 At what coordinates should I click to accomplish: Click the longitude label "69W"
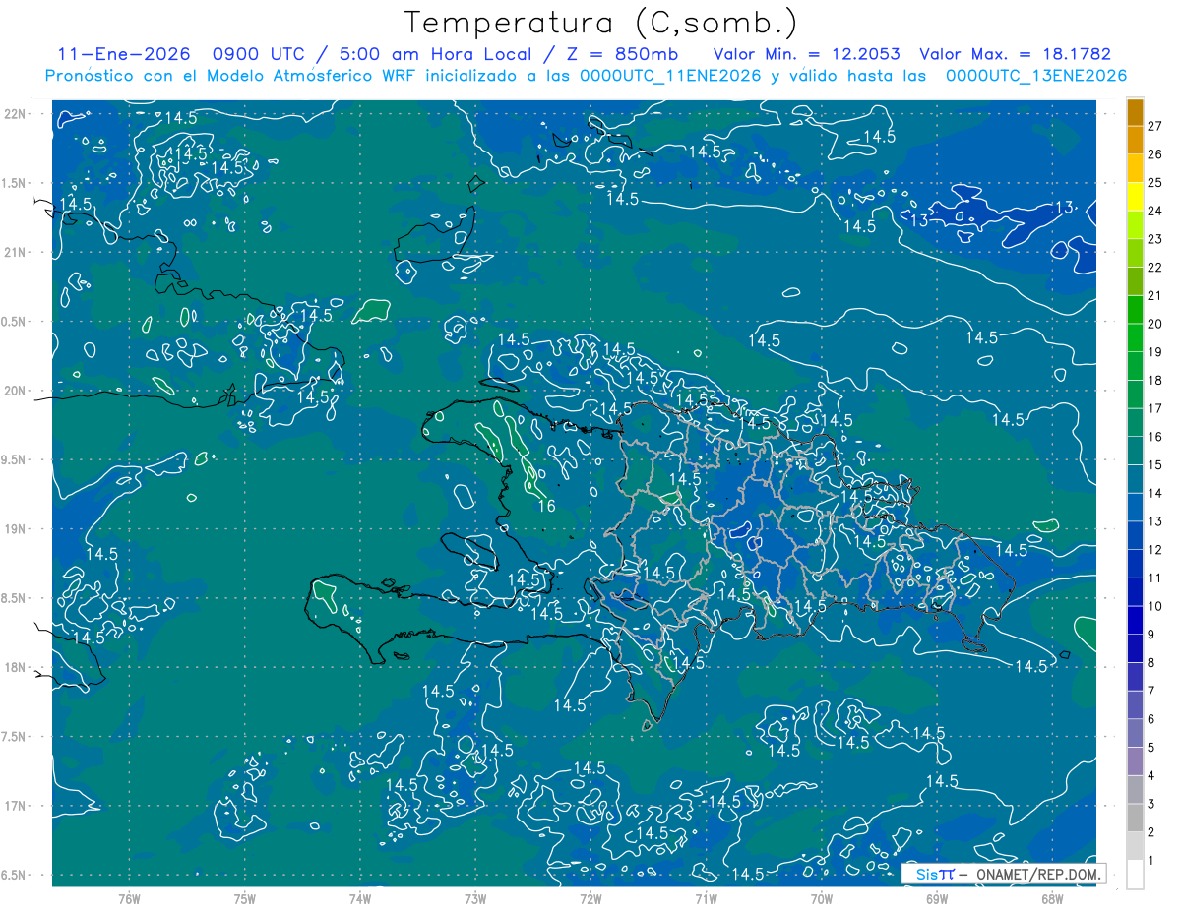(x=937, y=898)
